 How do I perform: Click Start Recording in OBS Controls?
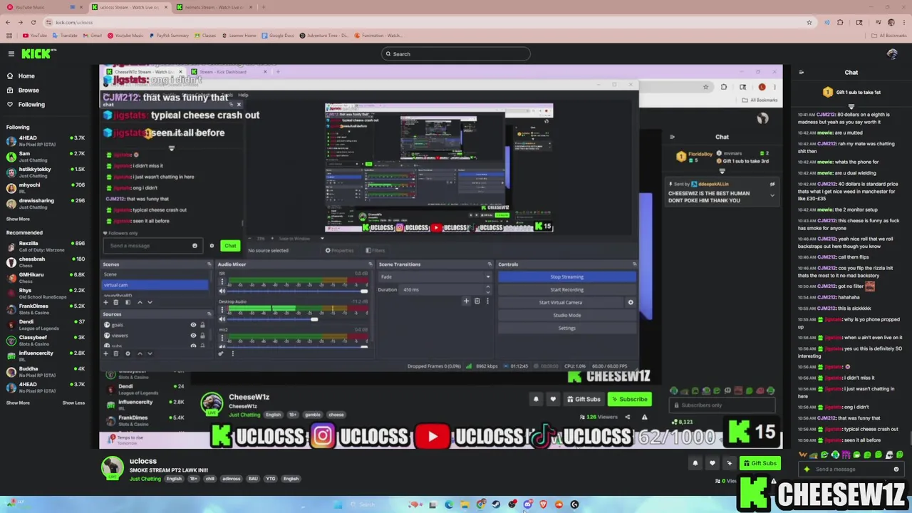tap(566, 290)
